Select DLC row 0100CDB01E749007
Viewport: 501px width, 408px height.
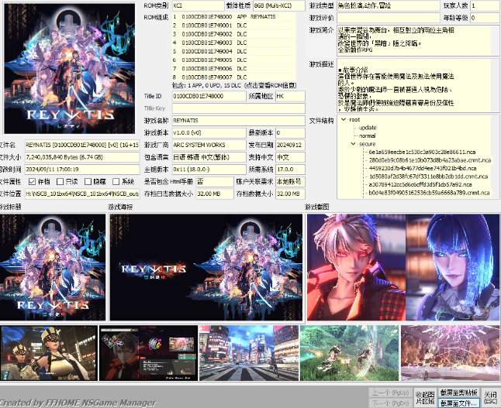pyautogui.click(x=233, y=77)
